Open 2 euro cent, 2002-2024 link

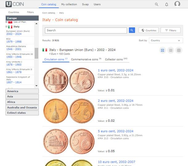point(116,101)
